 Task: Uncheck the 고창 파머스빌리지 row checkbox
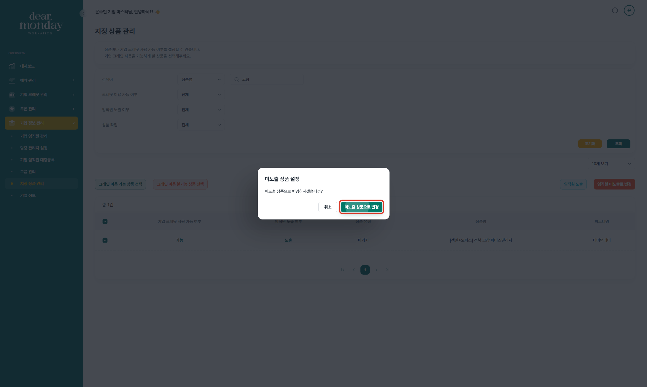click(x=105, y=240)
